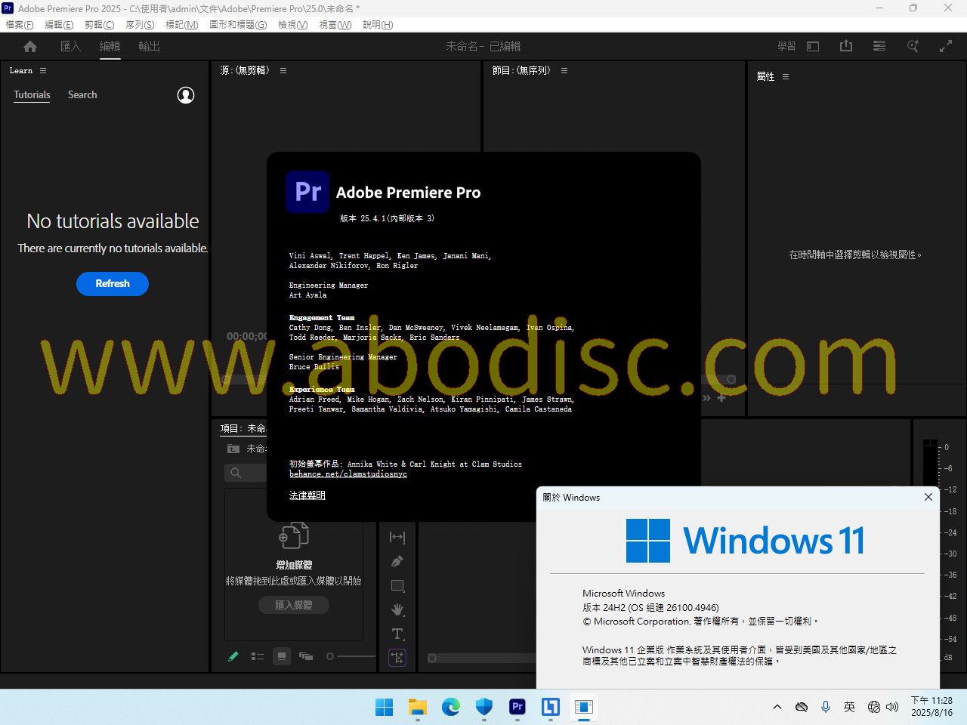Open the 標記(M) menu
The width and height of the screenshot is (967, 725).
[x=182, y=24]
